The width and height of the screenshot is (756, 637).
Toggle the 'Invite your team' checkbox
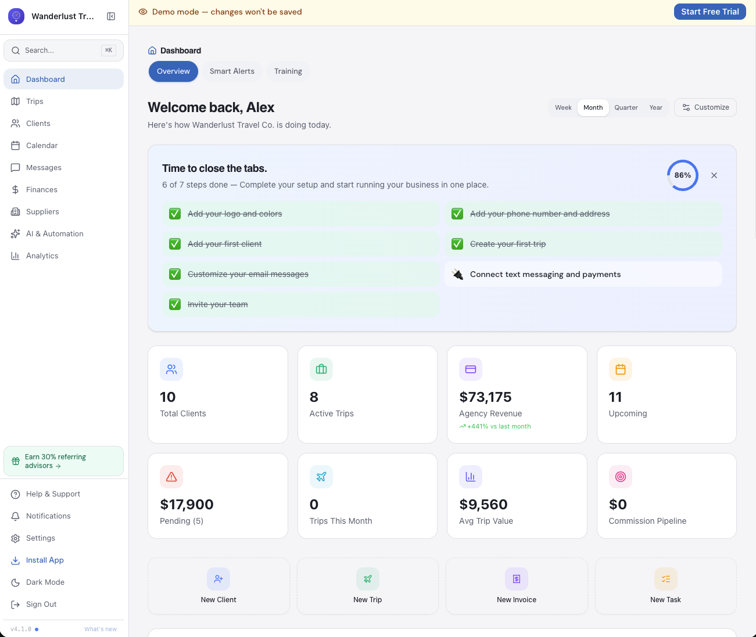pos(175,304)
